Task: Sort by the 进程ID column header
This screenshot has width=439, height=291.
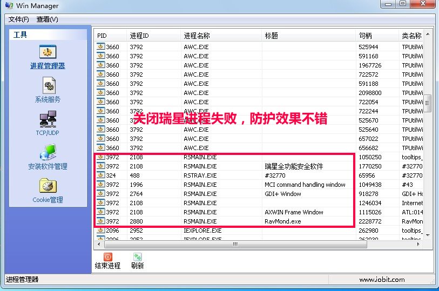Action: coord(153,36)
